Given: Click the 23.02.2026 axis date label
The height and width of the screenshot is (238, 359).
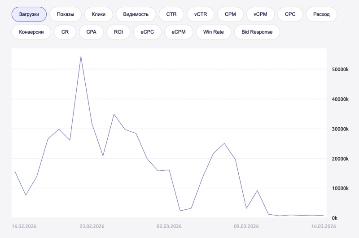Looking at the screenshot, I should (x=92, y=226).
